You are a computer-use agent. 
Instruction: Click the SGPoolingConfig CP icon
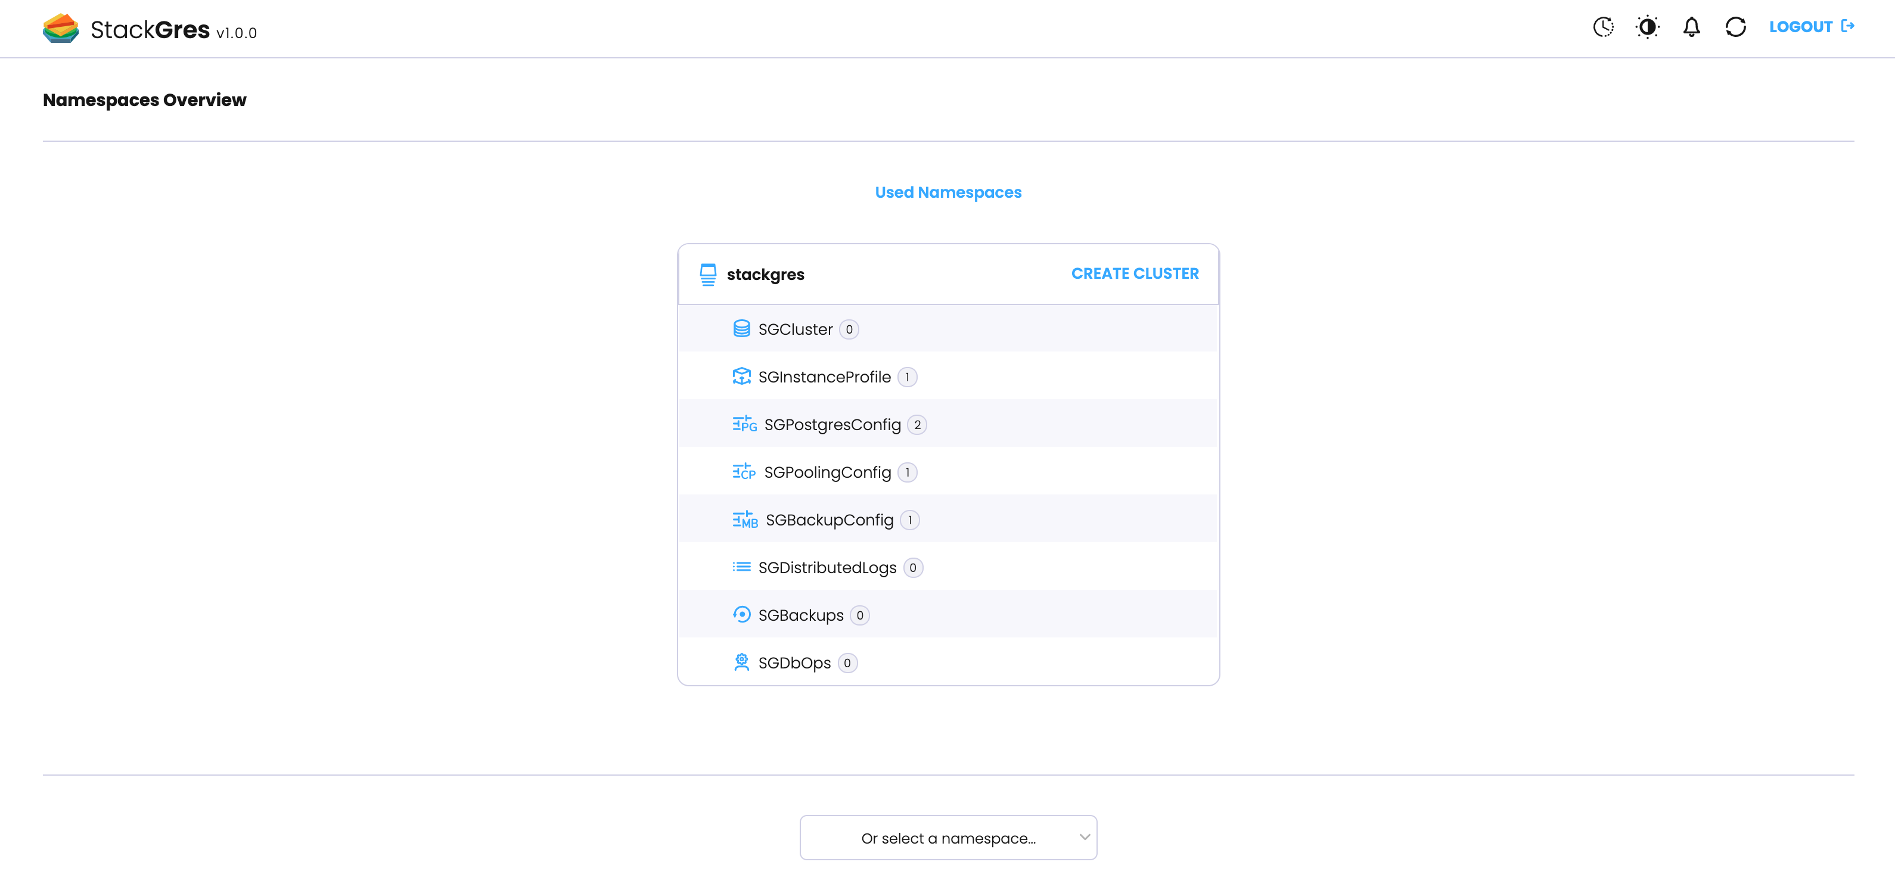[x=743, y=472]
